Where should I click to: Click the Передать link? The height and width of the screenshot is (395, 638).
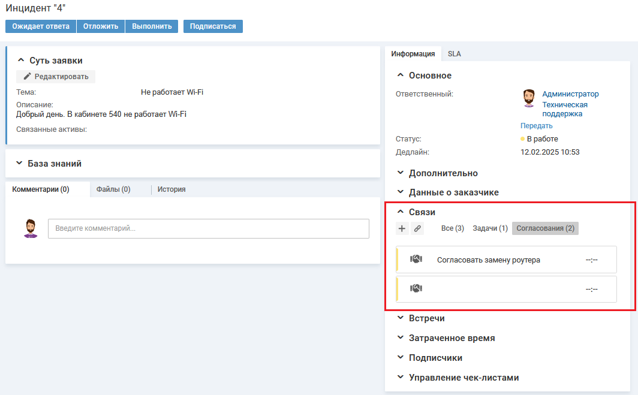click(x=536, y=126)
